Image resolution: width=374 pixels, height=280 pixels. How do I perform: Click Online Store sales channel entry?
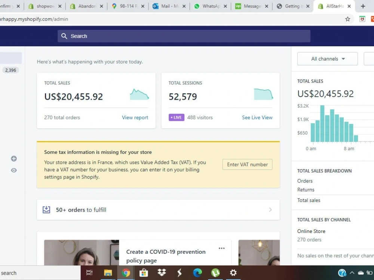pyautogui.click(x=311, y=231)
